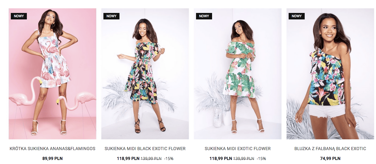
Task: Open the white exotic flower midi dress photo
Action: (238, 74)
